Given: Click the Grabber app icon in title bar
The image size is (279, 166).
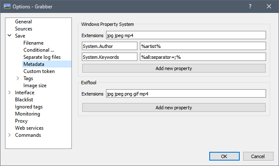Looking at the screenshot, I should tap(7, 7).
